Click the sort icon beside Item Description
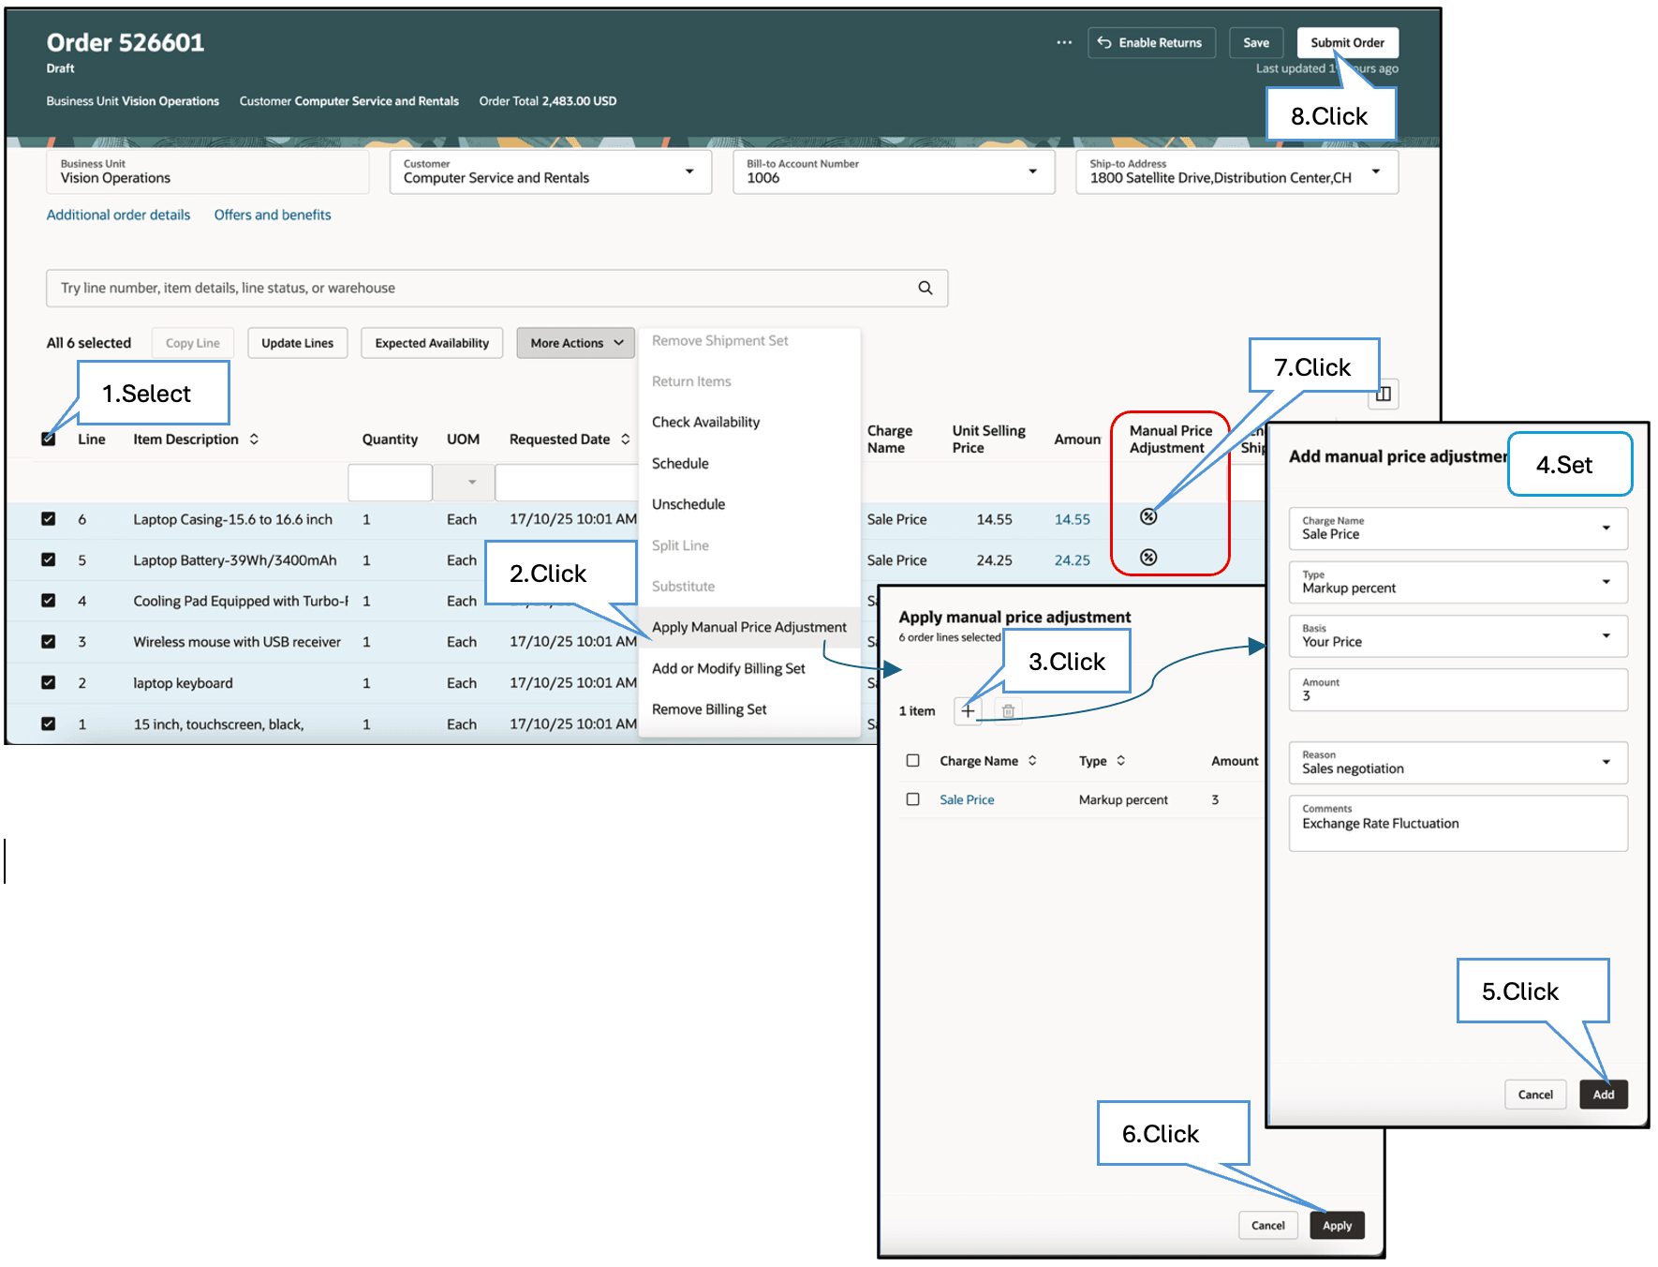Viewport: 1658px width, 1267px height. point(253,439)
